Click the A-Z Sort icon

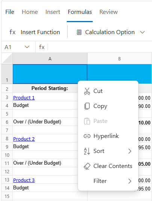coord(87,151)
